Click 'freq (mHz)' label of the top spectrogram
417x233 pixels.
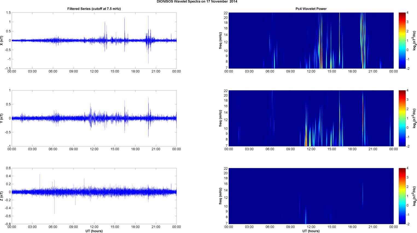(220, 40)
